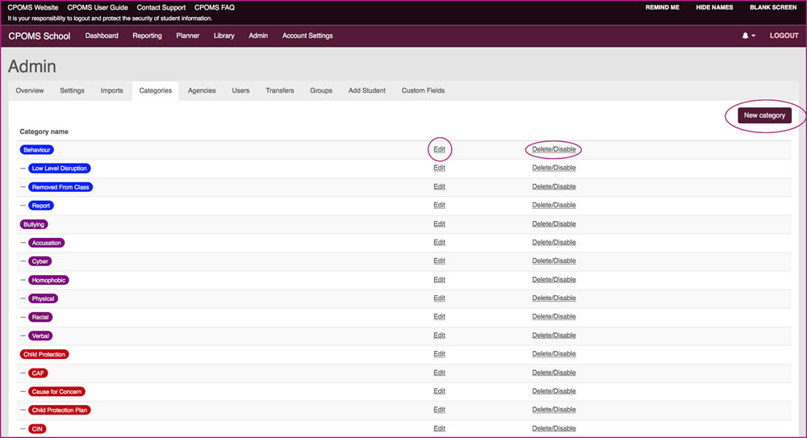Viewport: 807px width, 438px height.
Task: Edit the Physical category
Action: 439,298
